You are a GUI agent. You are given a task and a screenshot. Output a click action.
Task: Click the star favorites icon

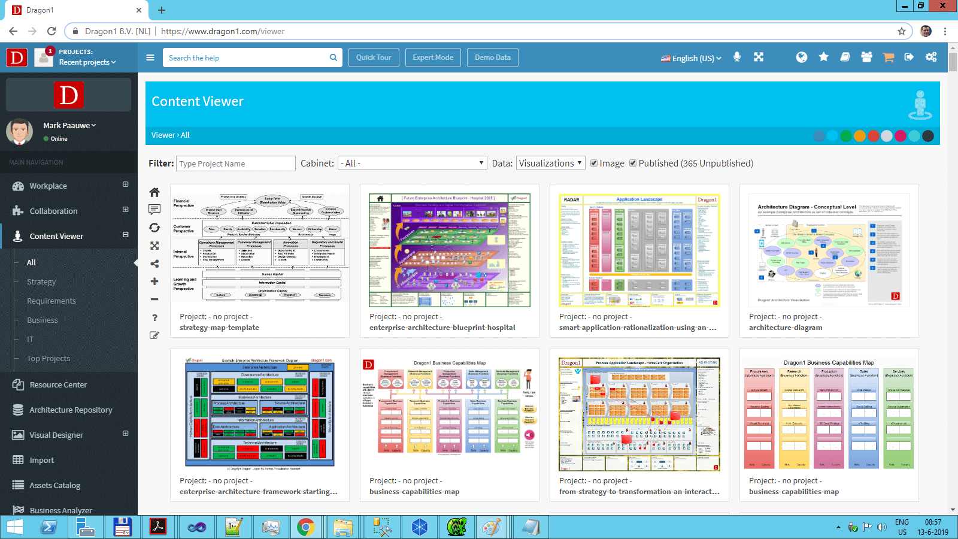[824, 57]
